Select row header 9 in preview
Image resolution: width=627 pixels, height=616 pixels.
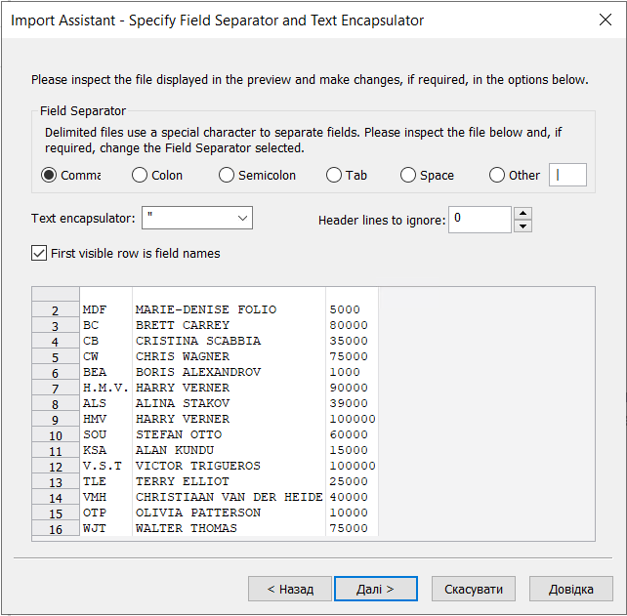tap(56, 420)
